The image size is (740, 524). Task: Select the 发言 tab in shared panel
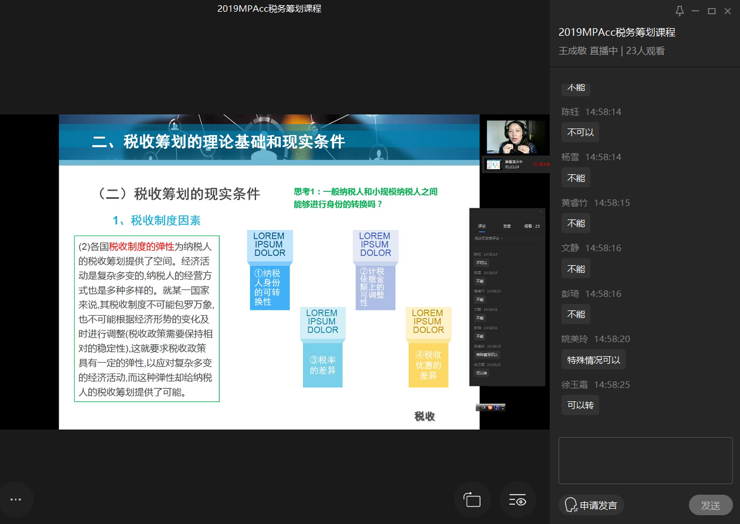pyautogui.click(x=507, y=226)
